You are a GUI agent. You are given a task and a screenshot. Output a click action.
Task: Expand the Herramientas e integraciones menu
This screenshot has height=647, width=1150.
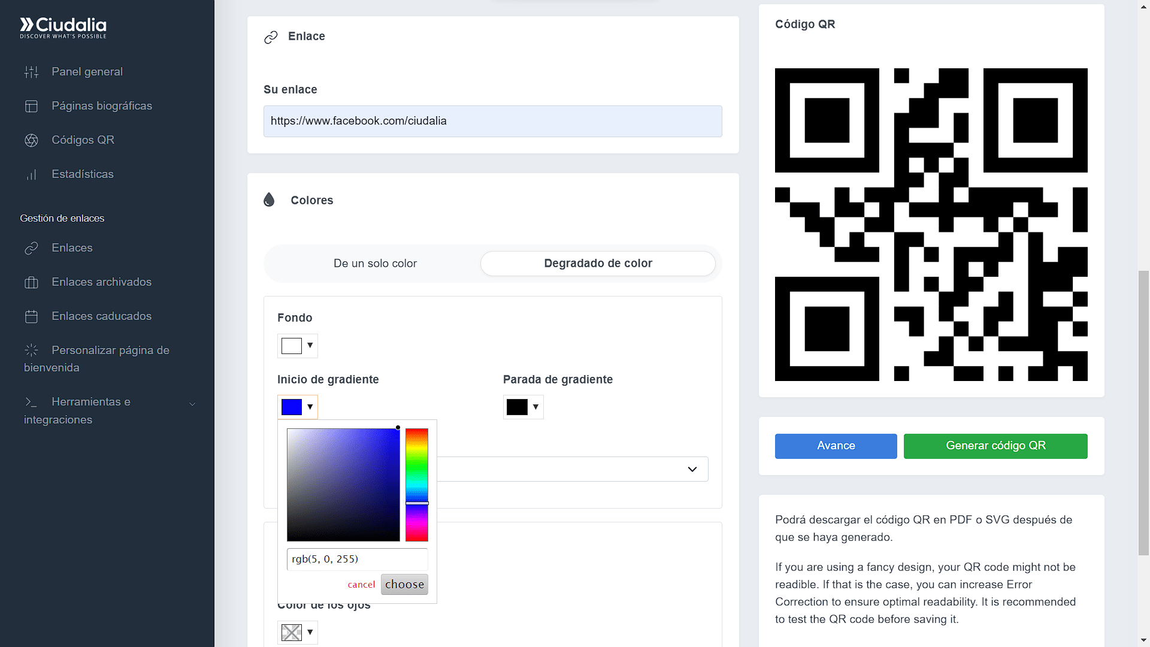pos(192,404)
